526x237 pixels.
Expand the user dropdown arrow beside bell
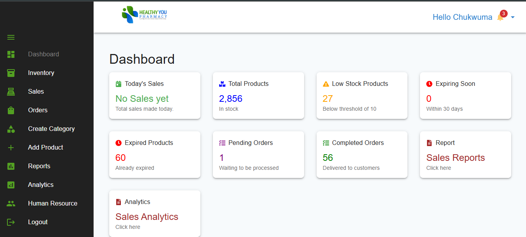tap(513, 17)
